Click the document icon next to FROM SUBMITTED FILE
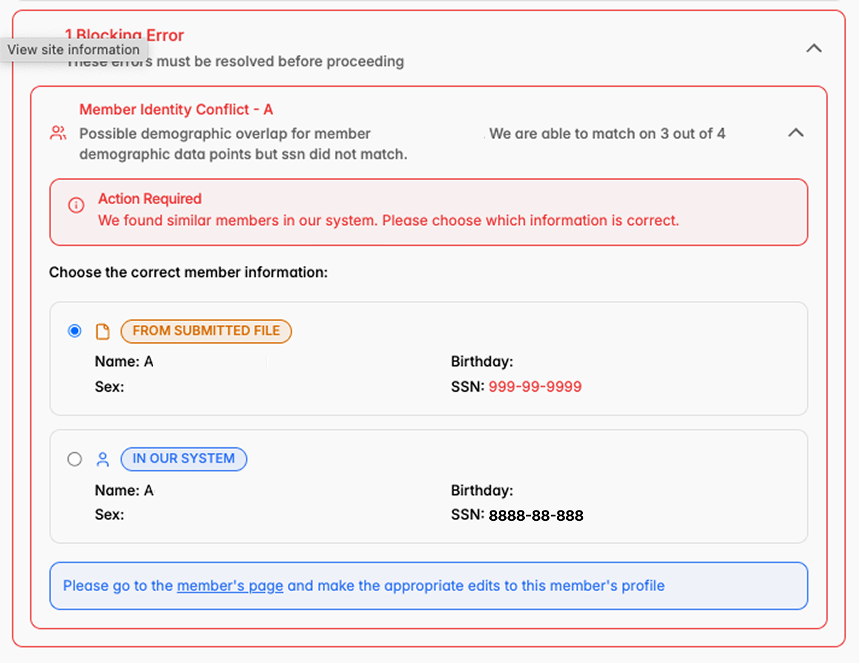 (103, 331)
